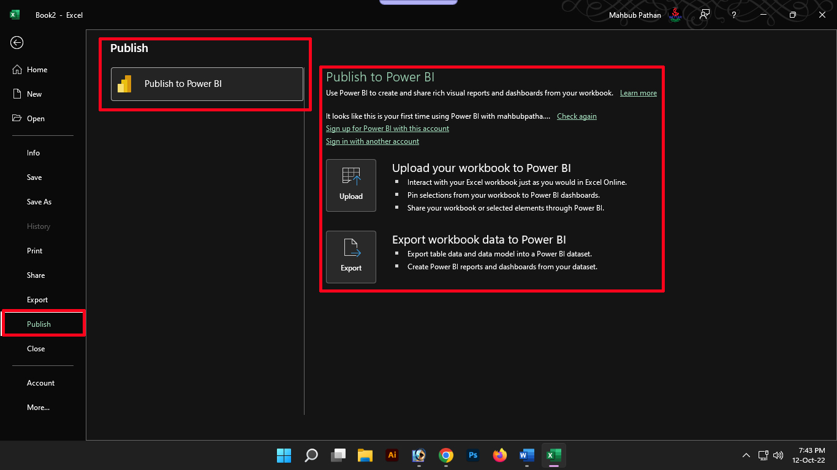The width and height of the screenshot is (837, 470).
Task: Click the Excel logo in title bar
Action: click(15, 15)
